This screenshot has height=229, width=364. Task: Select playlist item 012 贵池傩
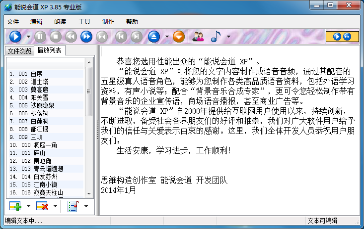point(46,161)
